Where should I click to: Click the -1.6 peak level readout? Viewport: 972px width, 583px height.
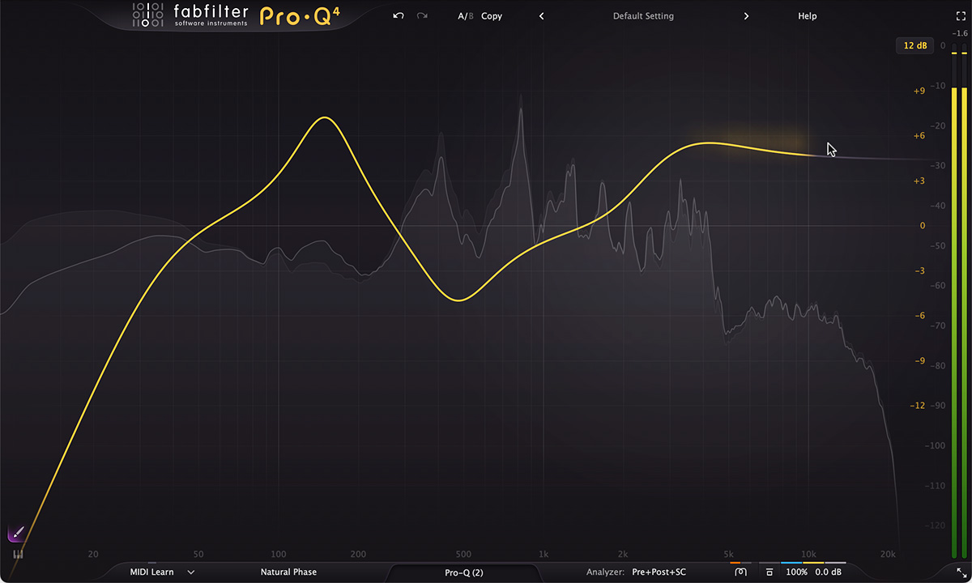(x=961, y=33)
